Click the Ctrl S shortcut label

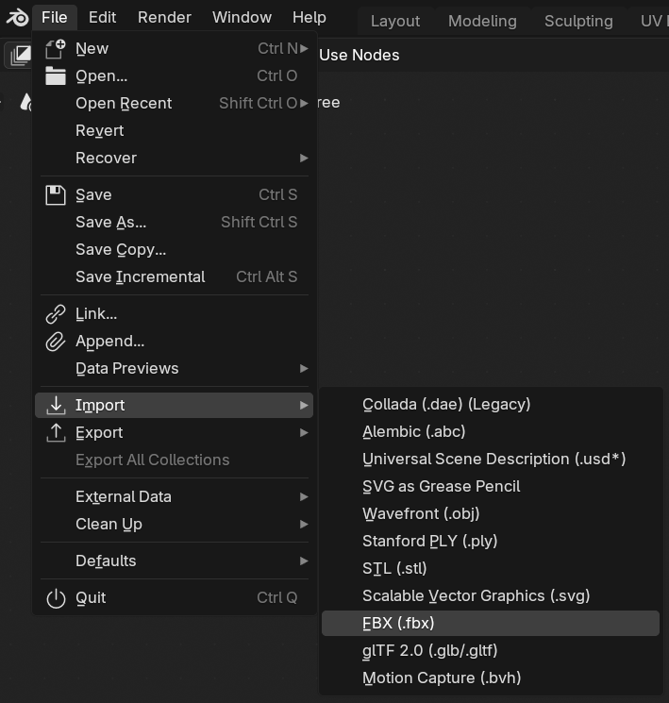[278, 195]
